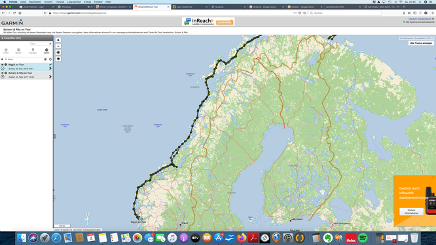Open the Lesezeichen menu in menu bar
Image resolution: width=436 pixels, height=245 pixels.
(x=74, y=2)
